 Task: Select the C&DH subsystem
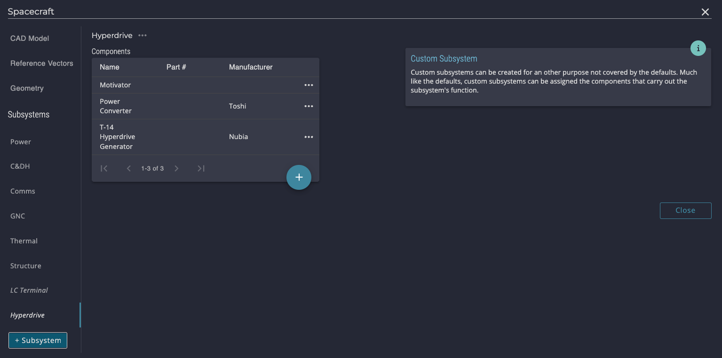tap(20, 166)
